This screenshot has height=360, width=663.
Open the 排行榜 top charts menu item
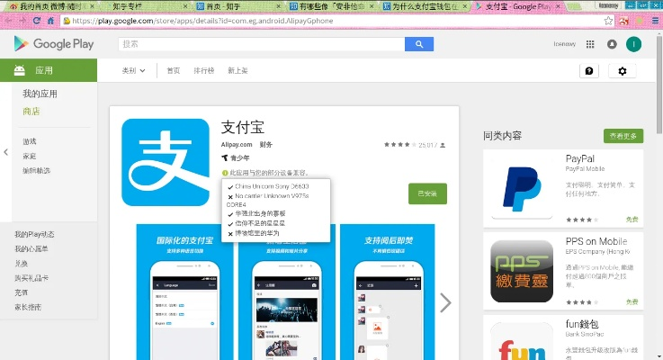pos(203,70)
